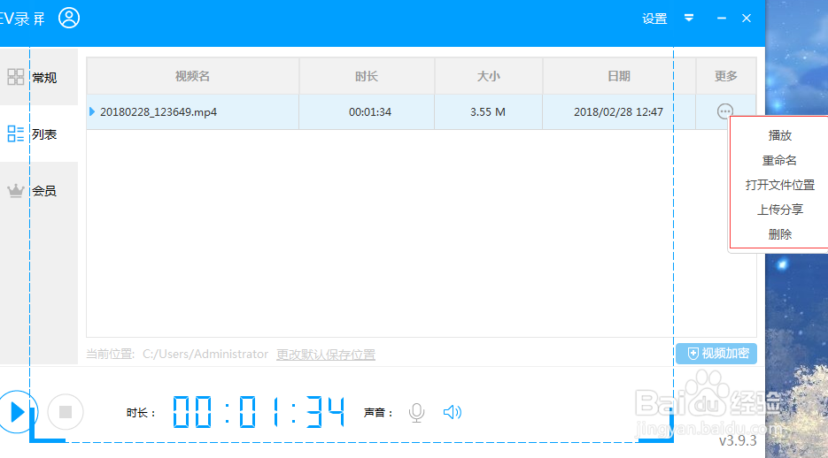Click the 更改默认保存位置 link
The width and height of the screenshot is (828, 458).
[326, 355]
